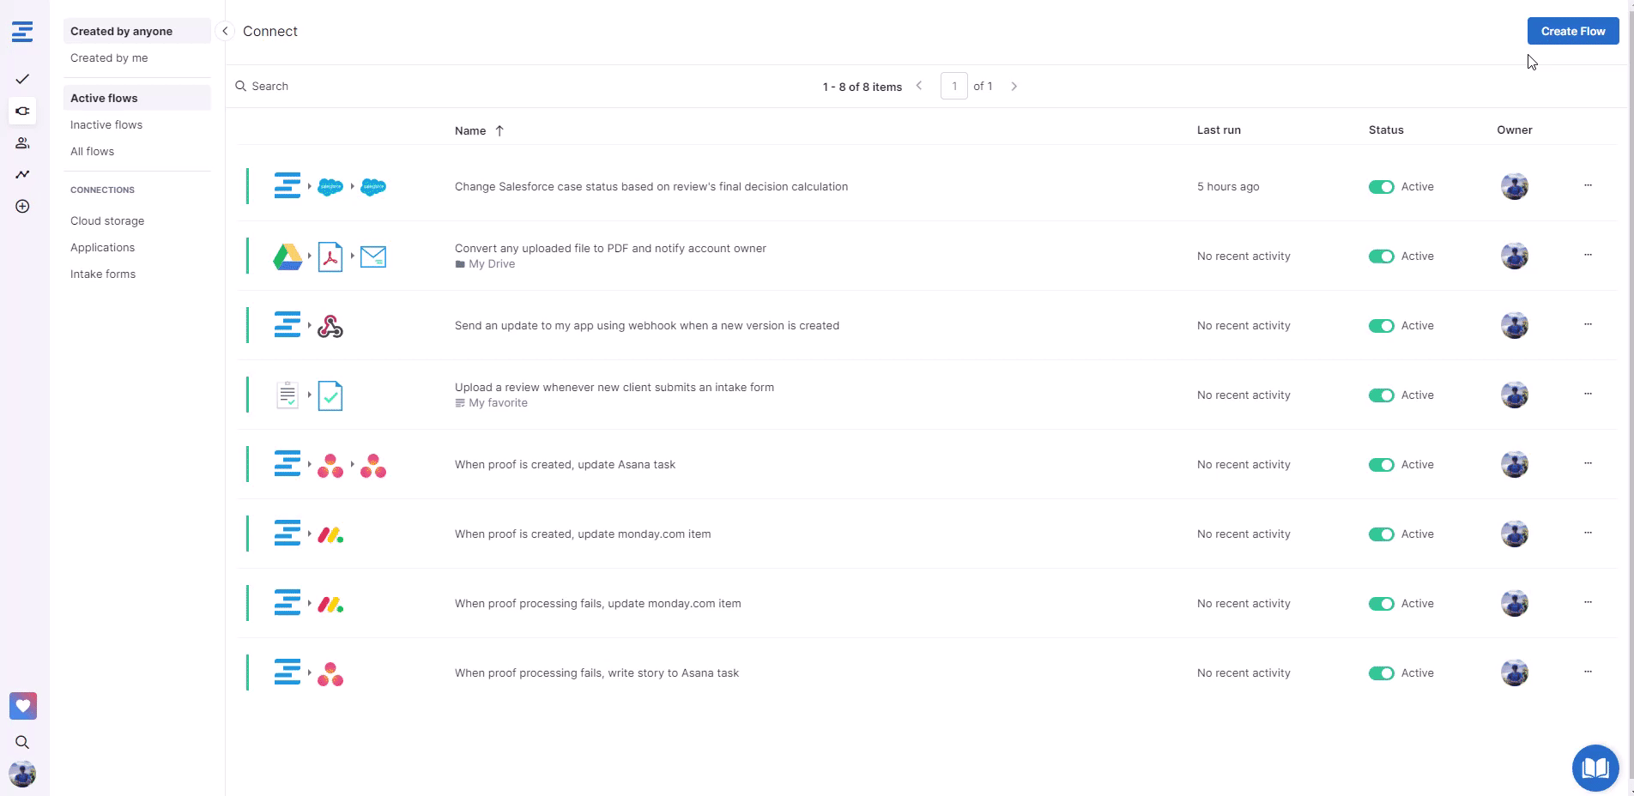Click the heart icon in the sidebar
Viewport: 1634px width, 796px height.
23,706
